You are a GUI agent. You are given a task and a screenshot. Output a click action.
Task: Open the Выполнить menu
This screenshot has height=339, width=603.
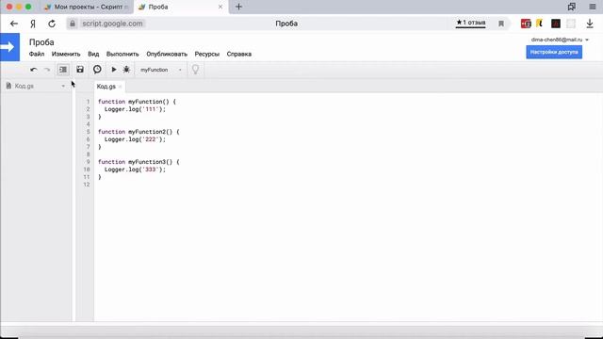122,55
